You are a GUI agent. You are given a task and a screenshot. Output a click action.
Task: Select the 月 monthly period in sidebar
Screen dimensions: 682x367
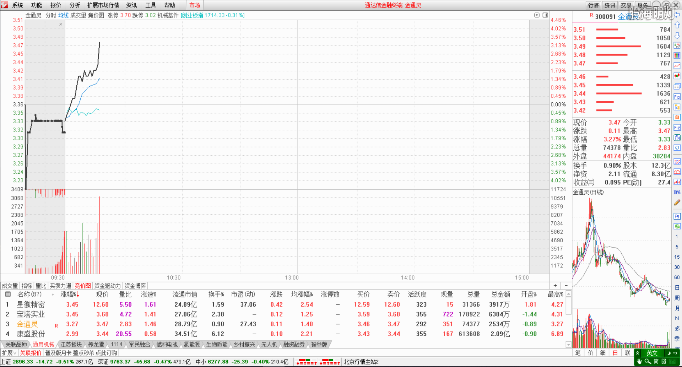pyautogui.click(x=677, y=308)
